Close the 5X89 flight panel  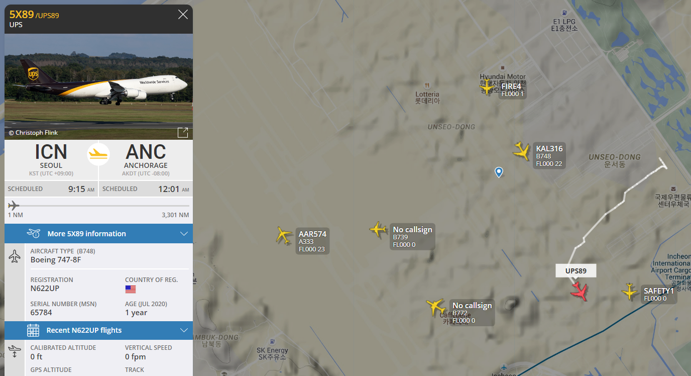click(183, 15)
